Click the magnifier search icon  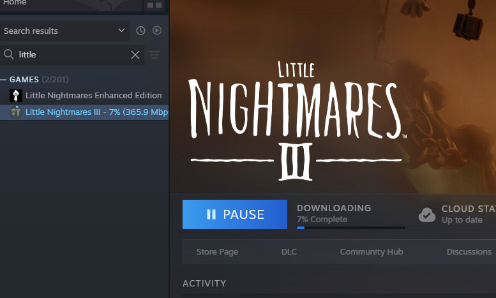(x=9, y=54)
